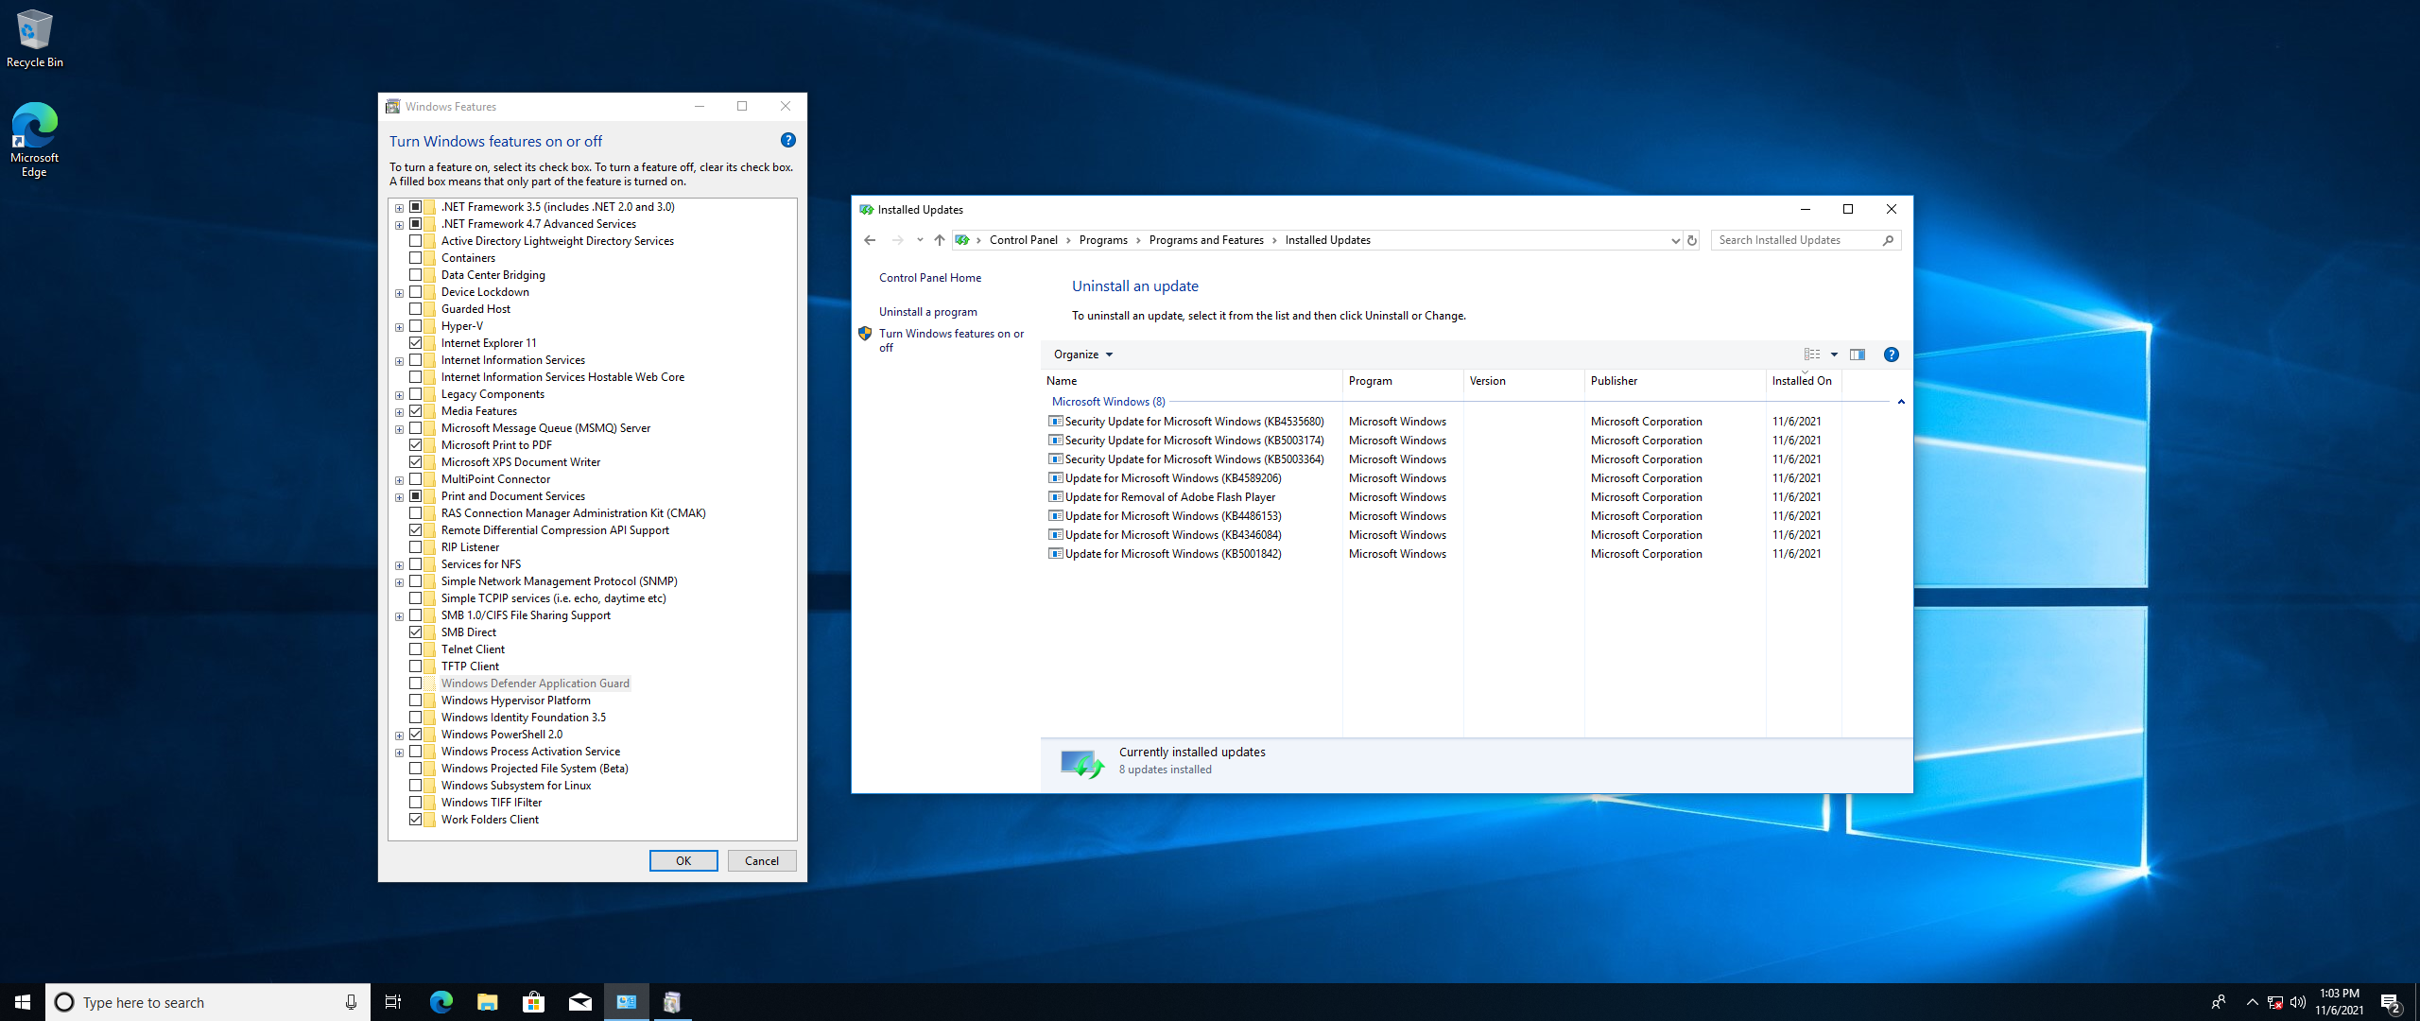
Task: Sort by Publisher column header
Action: click(x=1675, y=381)
